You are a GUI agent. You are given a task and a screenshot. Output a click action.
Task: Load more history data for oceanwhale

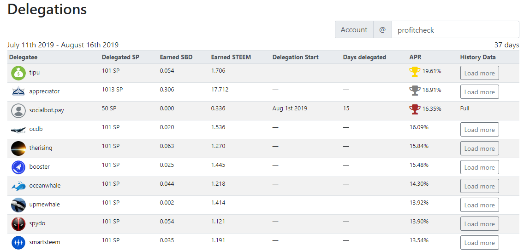pos(480,186)
